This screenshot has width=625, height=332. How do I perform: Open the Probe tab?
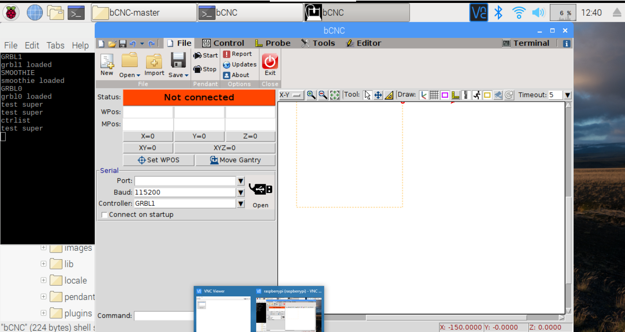(x=273, y=43)
